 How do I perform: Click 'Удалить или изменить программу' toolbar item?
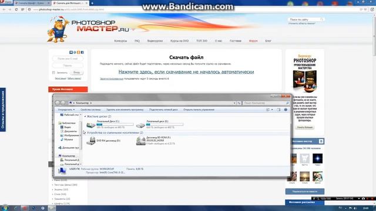point(125,110)
